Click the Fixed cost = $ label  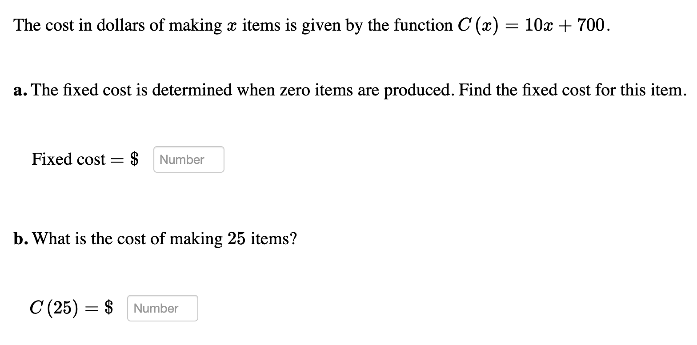pos(84,159)
